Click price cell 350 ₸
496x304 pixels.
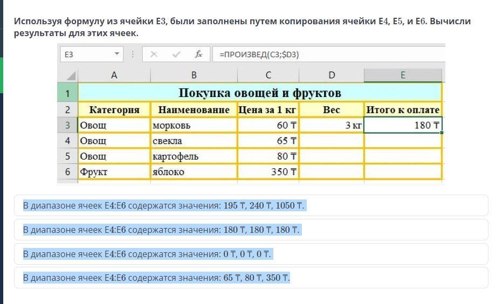click(268, 172)
